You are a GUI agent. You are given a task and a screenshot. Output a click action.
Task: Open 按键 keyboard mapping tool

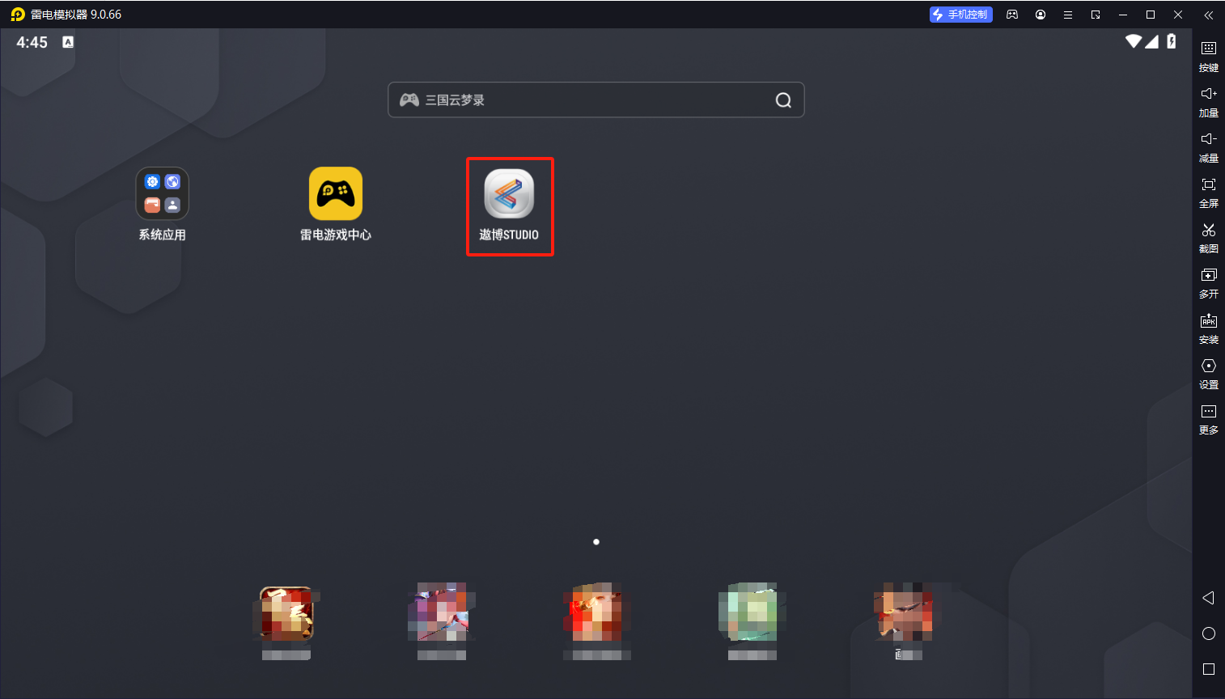coord(1209,56)
